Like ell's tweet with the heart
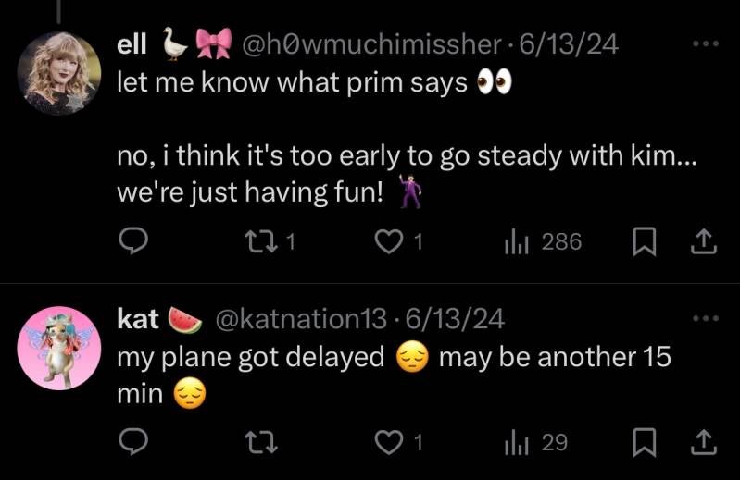 tap(388, 242)
